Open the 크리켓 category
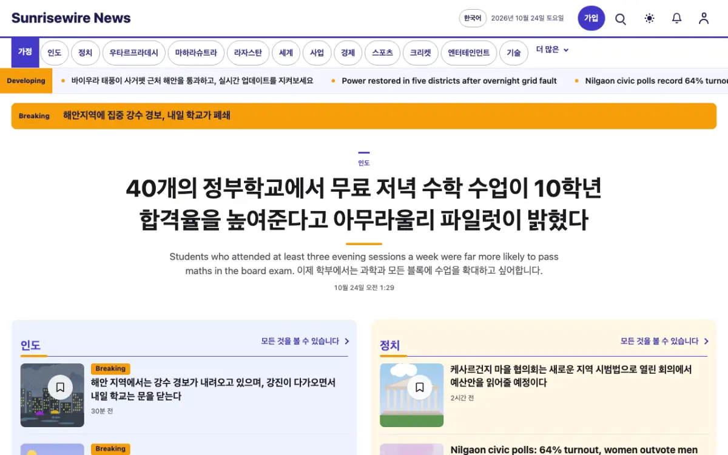This screenshot has width=728, height=455. (420, 53)
